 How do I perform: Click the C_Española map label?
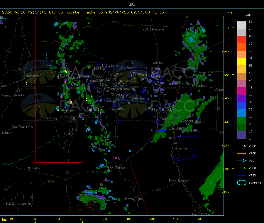pyautogui.click(x=126, y=68)
